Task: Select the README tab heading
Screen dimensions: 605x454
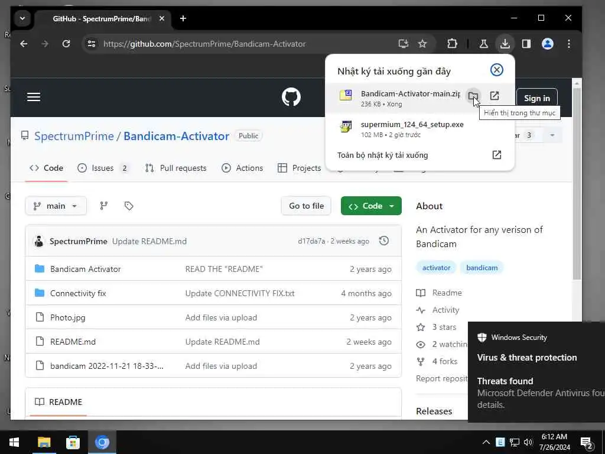Action: pyautogui.click(x=58, y=402)
